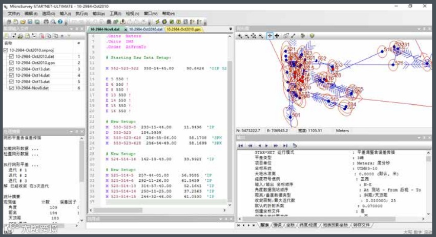Screen dimensions: 436x237
Task: Click the green check data icon
Action: [x=172, y=21]
